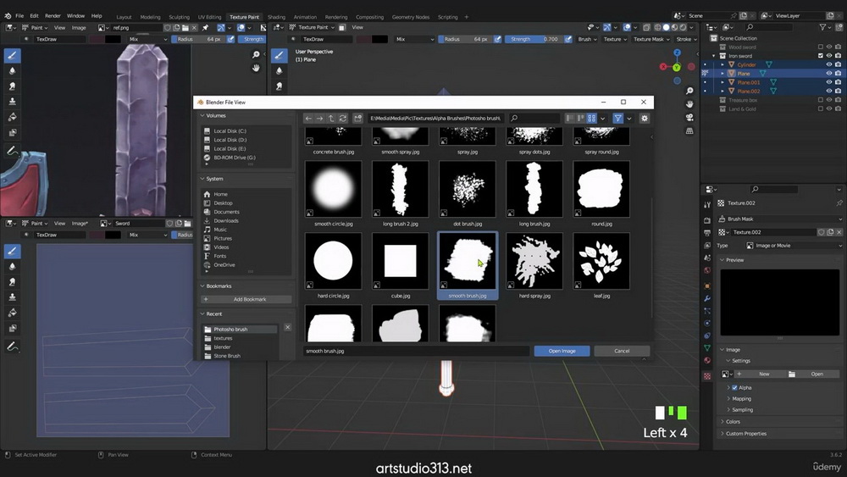Image resolution: width=847 pixels, height=477 pixels.
Task: Go forward in the file browser
Action: tap(319, 119)
